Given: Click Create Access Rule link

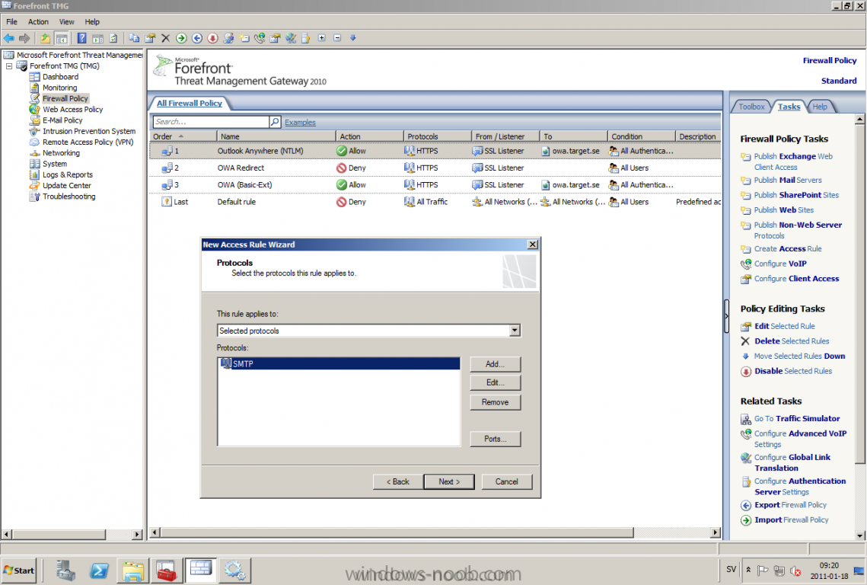Looking at the screenshot, I should coord(788,248).
